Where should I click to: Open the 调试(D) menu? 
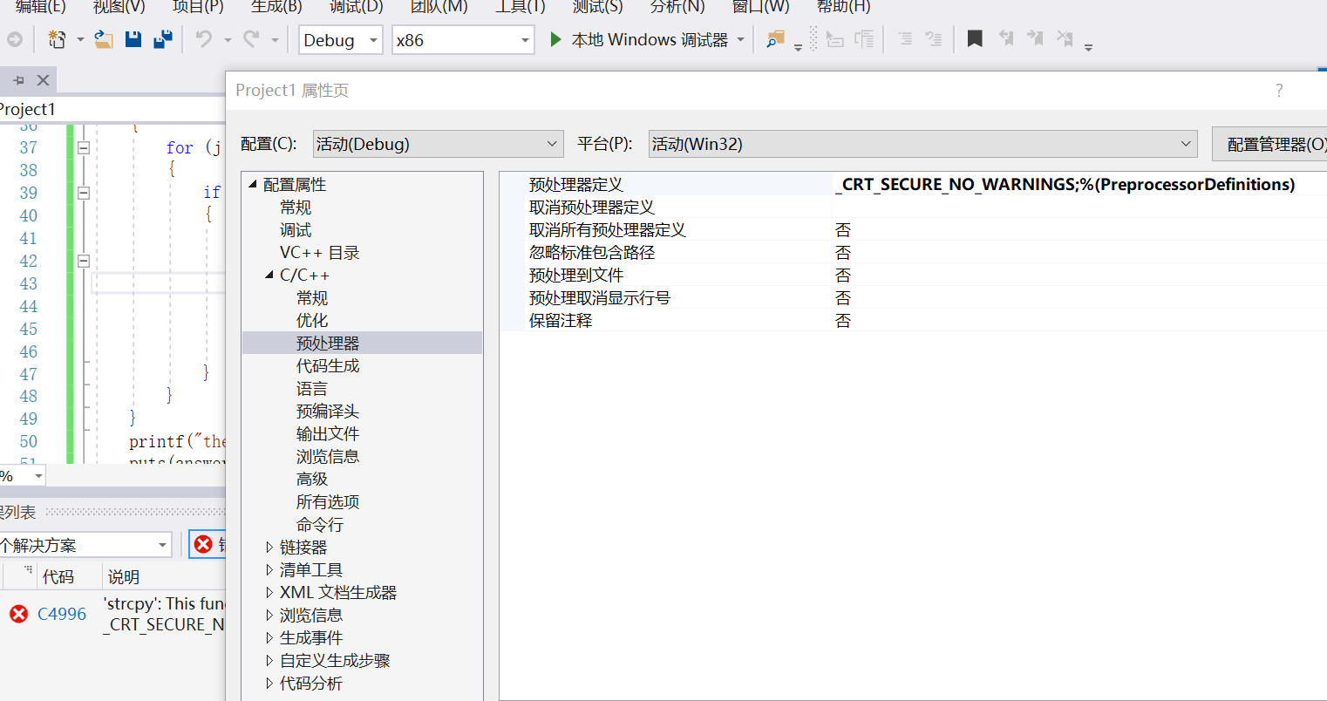pos(355,9)
